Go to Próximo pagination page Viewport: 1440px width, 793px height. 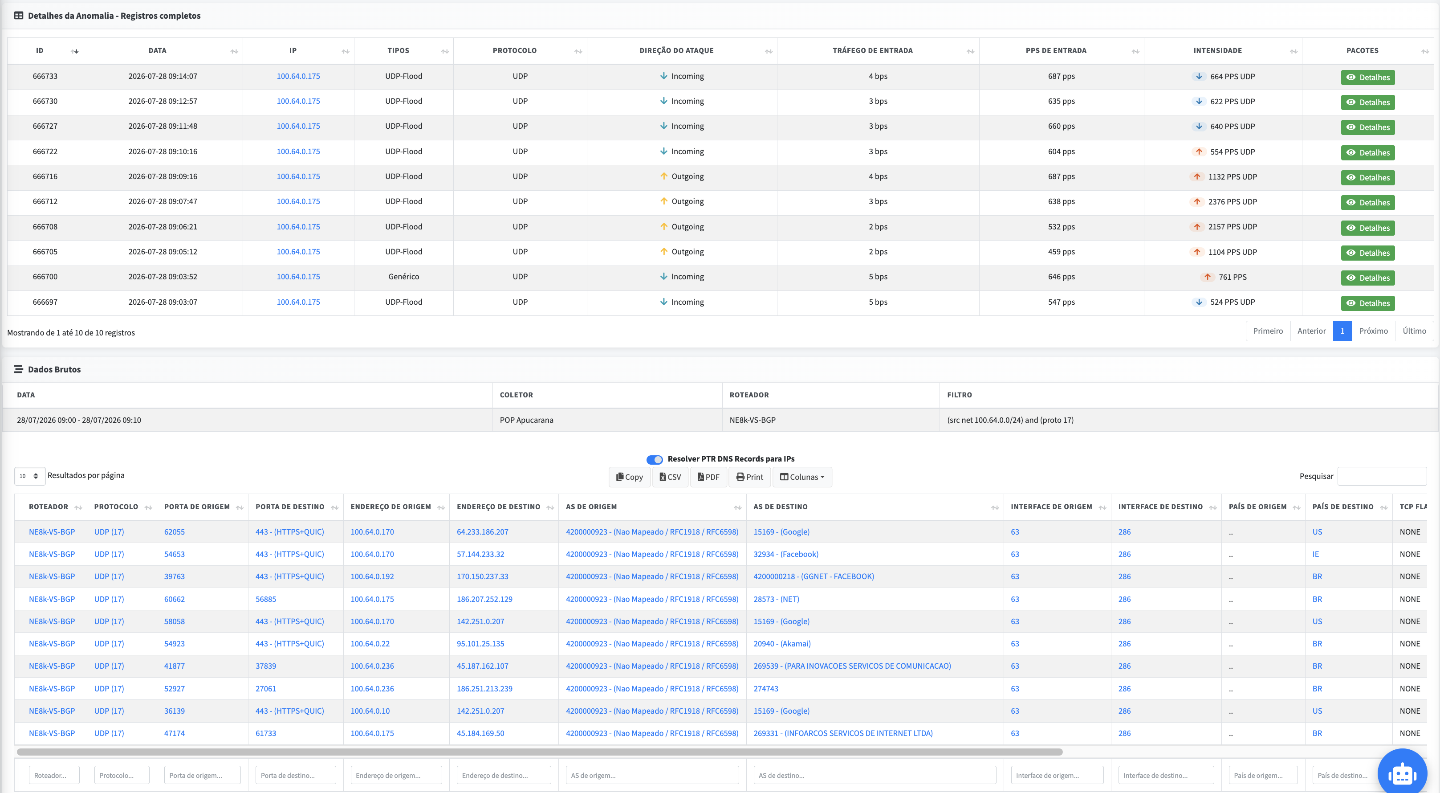tap(1374, 331)
